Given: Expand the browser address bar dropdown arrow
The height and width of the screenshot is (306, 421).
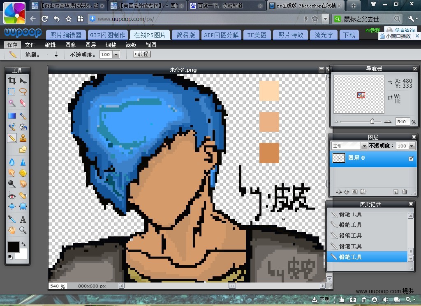Looking at the screenshot, I should pos(326,19).
